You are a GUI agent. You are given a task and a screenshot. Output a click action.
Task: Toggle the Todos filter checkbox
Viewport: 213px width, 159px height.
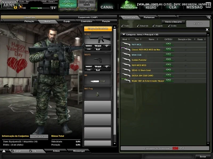point(122,26)
